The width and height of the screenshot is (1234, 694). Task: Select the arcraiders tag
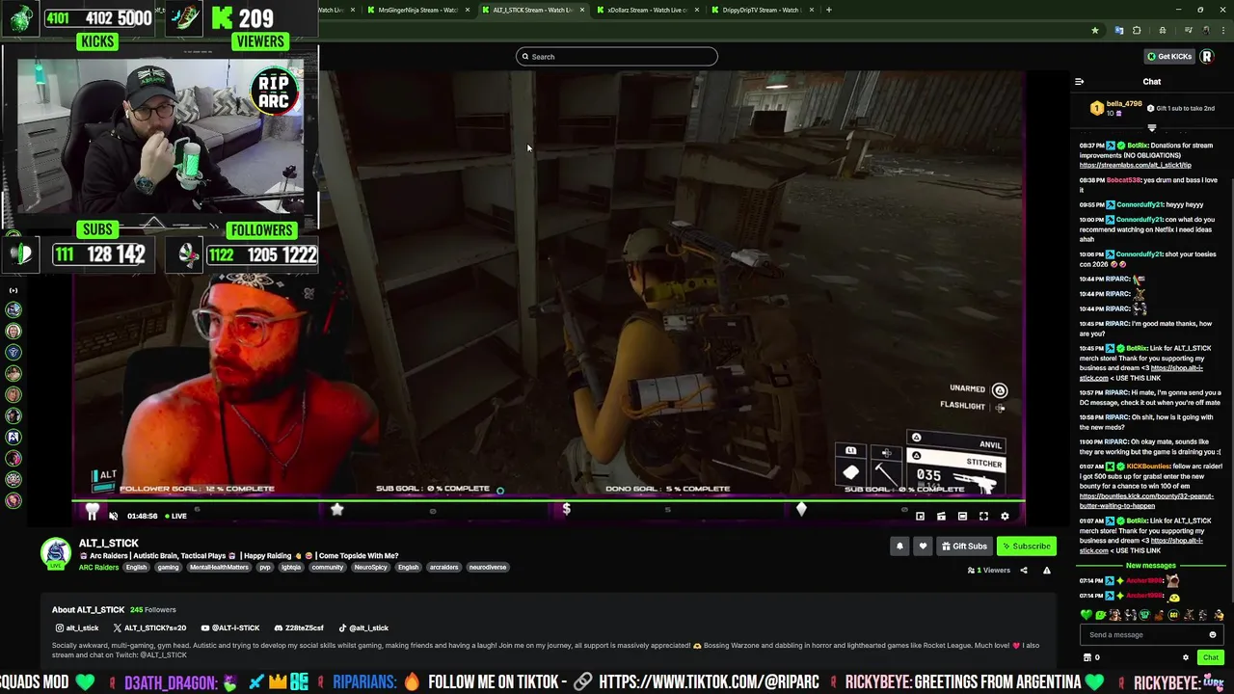point(443,568)
